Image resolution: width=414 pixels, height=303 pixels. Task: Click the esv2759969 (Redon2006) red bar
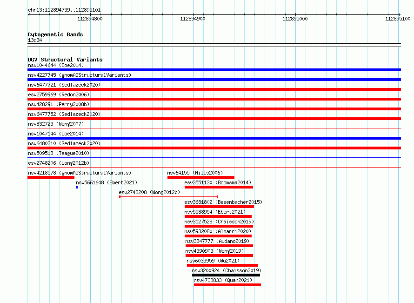click(214, 99)
